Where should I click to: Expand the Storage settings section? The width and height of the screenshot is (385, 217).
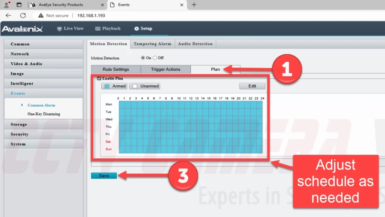[19, 124]
